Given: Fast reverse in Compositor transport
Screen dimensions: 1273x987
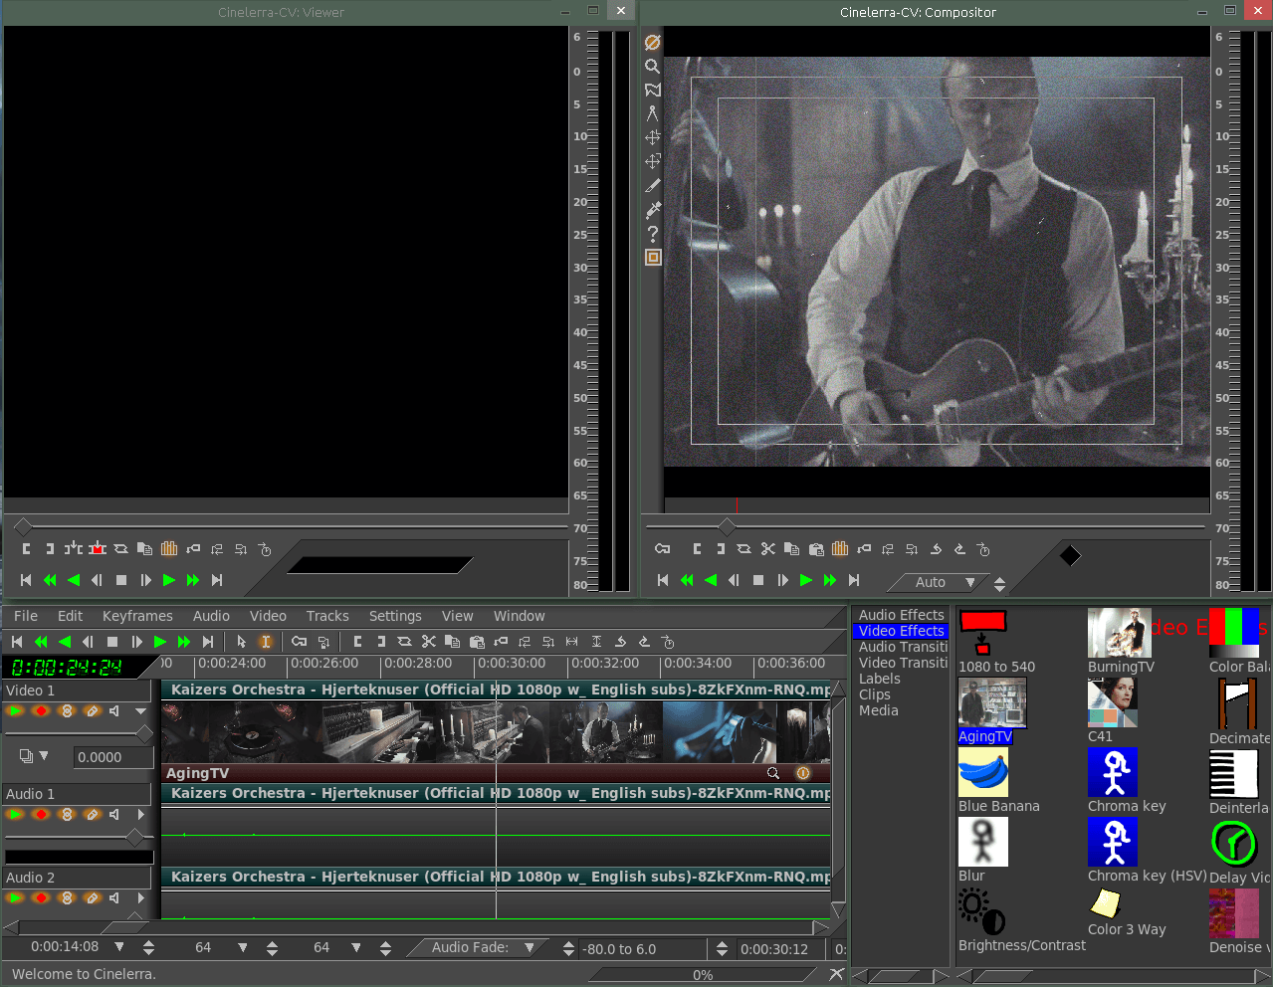Looking at the screenshot, I should click(x=687, y=580).
